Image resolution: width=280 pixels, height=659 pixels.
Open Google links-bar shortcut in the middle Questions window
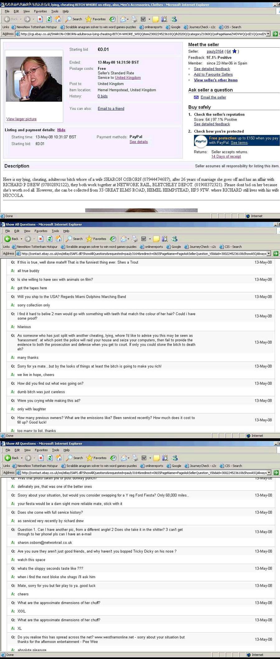click(x=174, y=247)
